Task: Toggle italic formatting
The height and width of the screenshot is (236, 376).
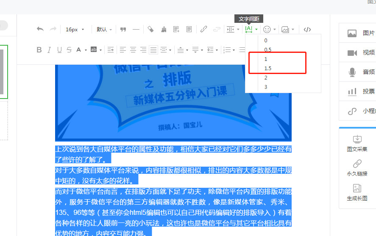Action: pyautogui.click(x=49, y=49)
